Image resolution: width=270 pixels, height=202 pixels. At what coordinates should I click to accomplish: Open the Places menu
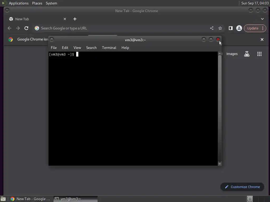pyautogui.click(x=37, y=3)
